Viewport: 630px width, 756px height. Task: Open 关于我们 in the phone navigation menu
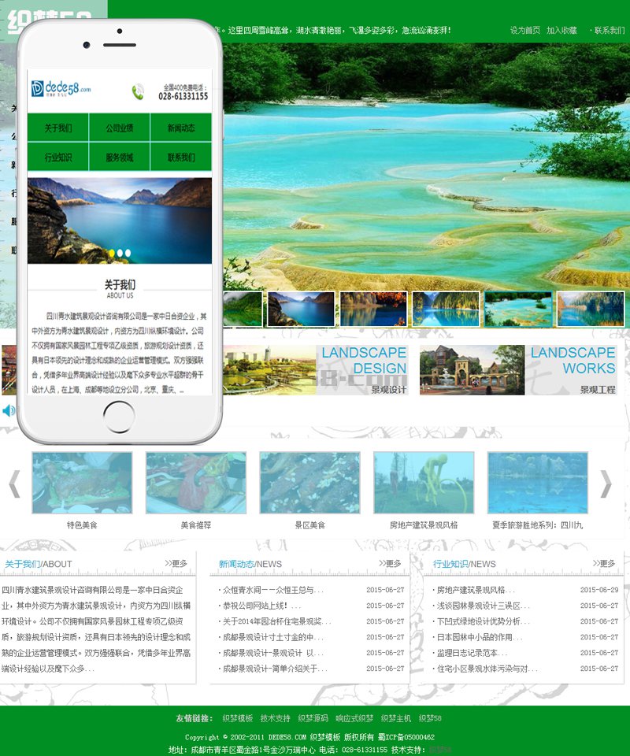point(59,128)
